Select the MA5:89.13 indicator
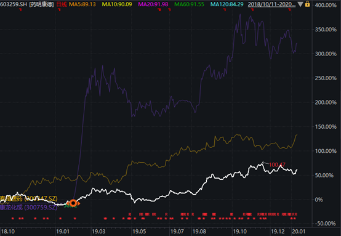The width and height of the screenshot is (341, 236). pos(82,4)
